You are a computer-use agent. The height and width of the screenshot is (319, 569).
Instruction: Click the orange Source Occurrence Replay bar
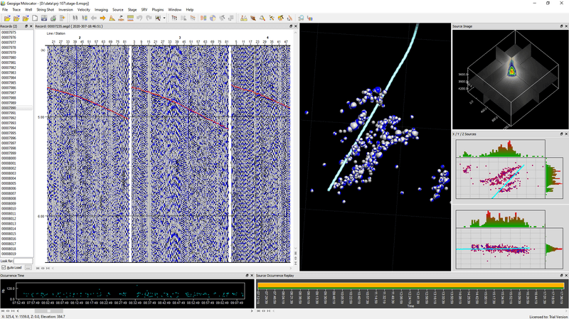[x=410, y=284]
